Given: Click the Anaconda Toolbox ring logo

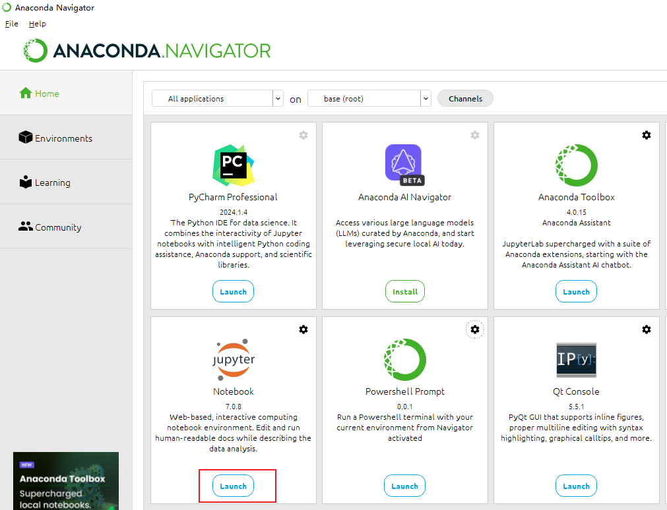Looking at the screenshot, I should point(577,165).
